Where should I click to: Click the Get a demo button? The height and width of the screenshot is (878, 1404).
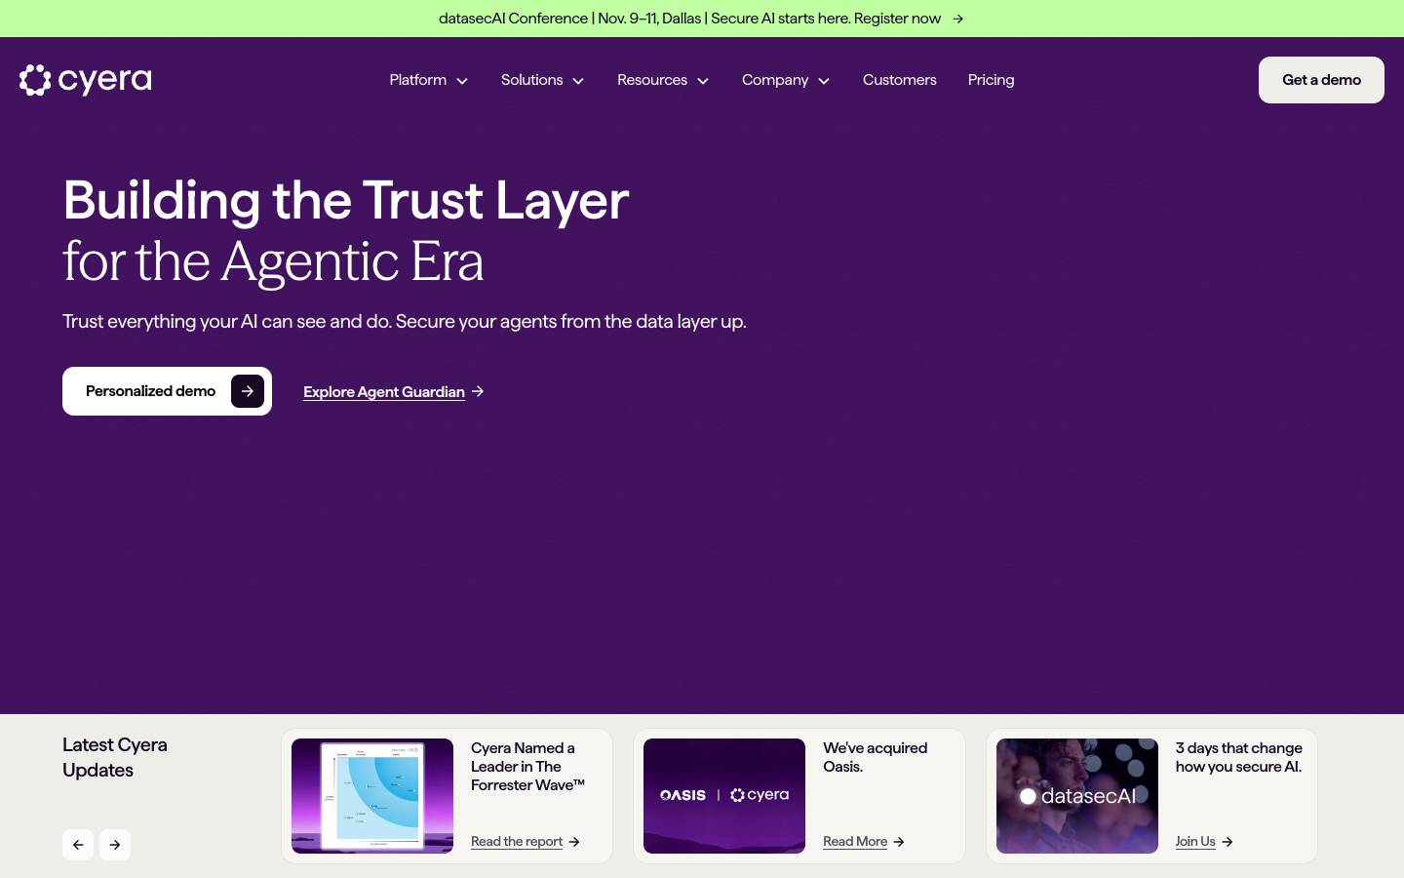click(x=1321, y=80)
